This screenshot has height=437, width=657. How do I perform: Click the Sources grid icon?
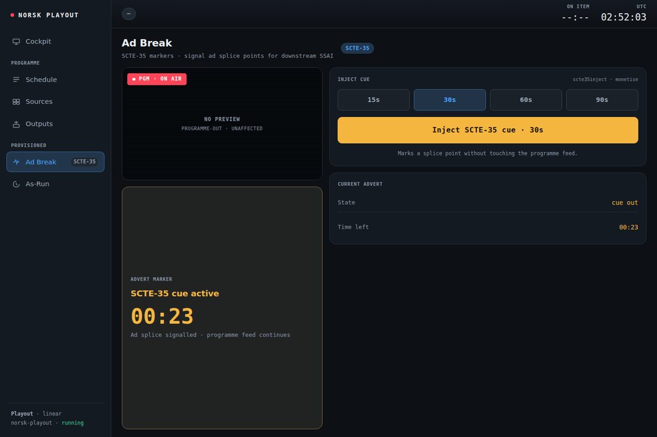[16, 101]
